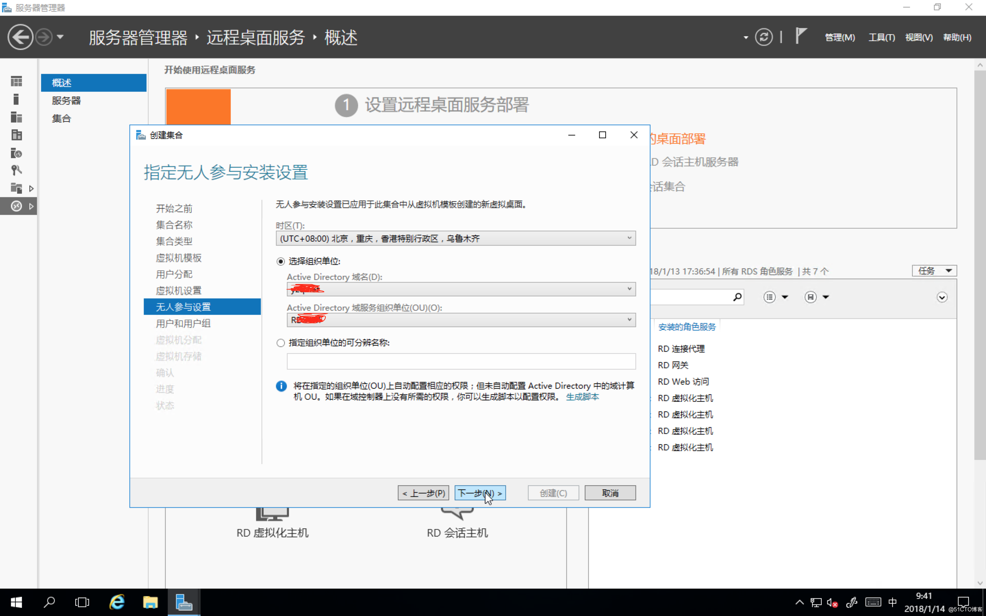Go to 集合类型 wizard step
The width and height of the screenshot is (986, 616).
(174, 241)
